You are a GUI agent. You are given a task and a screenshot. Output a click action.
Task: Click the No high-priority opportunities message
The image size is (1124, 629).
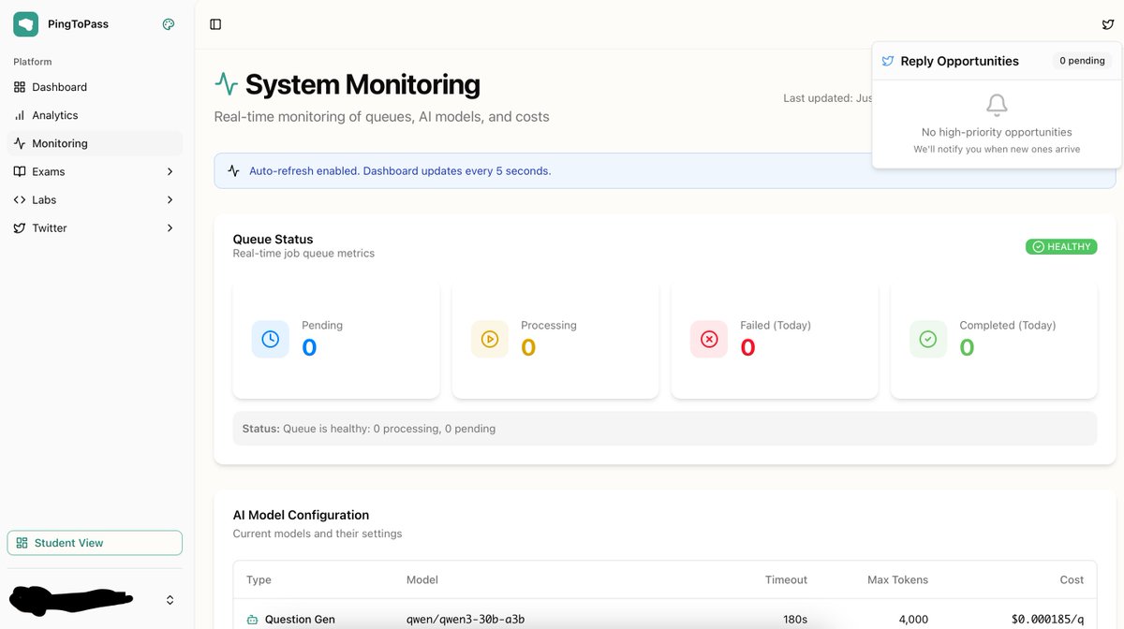click(997, 133)
